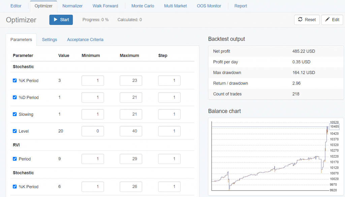Viewport: 345px width, 197px height.
Task: Go to the OOS Monitor tab
Action: (209, 6)
